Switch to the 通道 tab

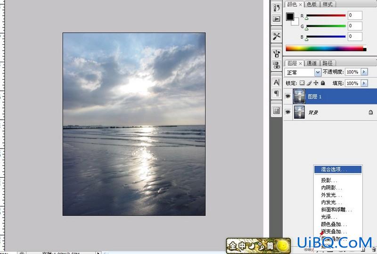point(311,63)
